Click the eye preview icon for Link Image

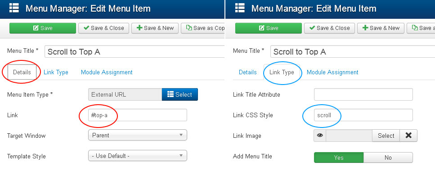point(320,136)
